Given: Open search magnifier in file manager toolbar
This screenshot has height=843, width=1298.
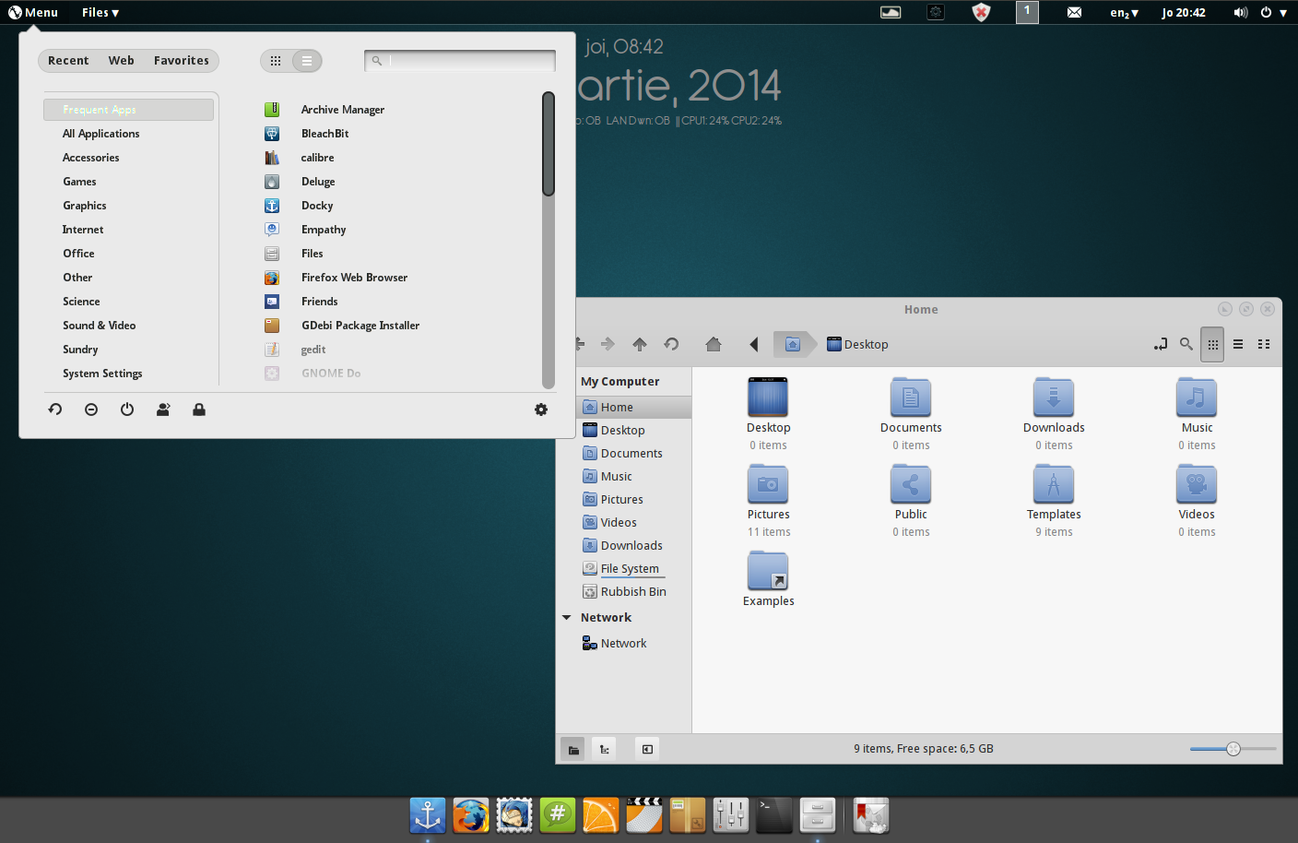Looking at the screenshot, I should coord(1186,344).
